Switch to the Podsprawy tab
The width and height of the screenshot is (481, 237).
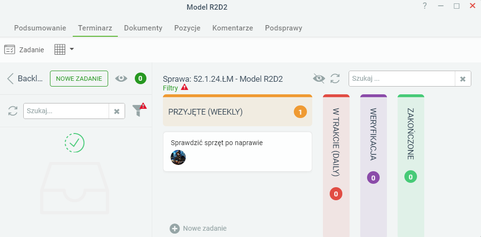coord(284,28)
